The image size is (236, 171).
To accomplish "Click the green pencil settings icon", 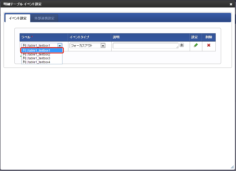I will coord(196,45).
